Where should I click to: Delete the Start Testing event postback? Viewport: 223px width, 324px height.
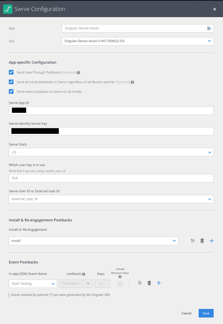tap(149, 283)
